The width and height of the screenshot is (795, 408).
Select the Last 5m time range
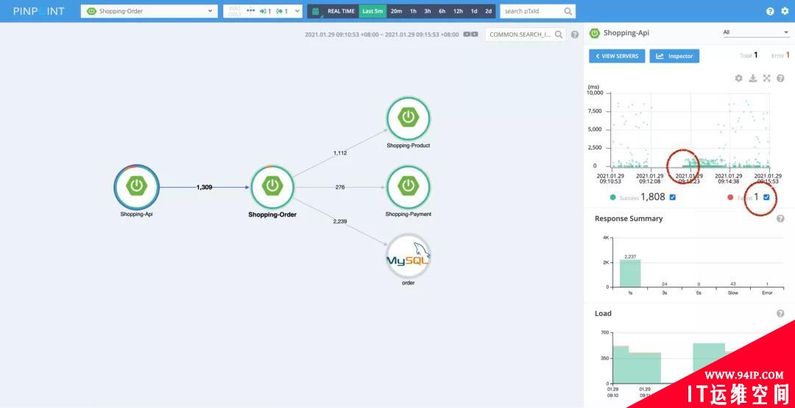pyautogui.click(x=372, y=11)
